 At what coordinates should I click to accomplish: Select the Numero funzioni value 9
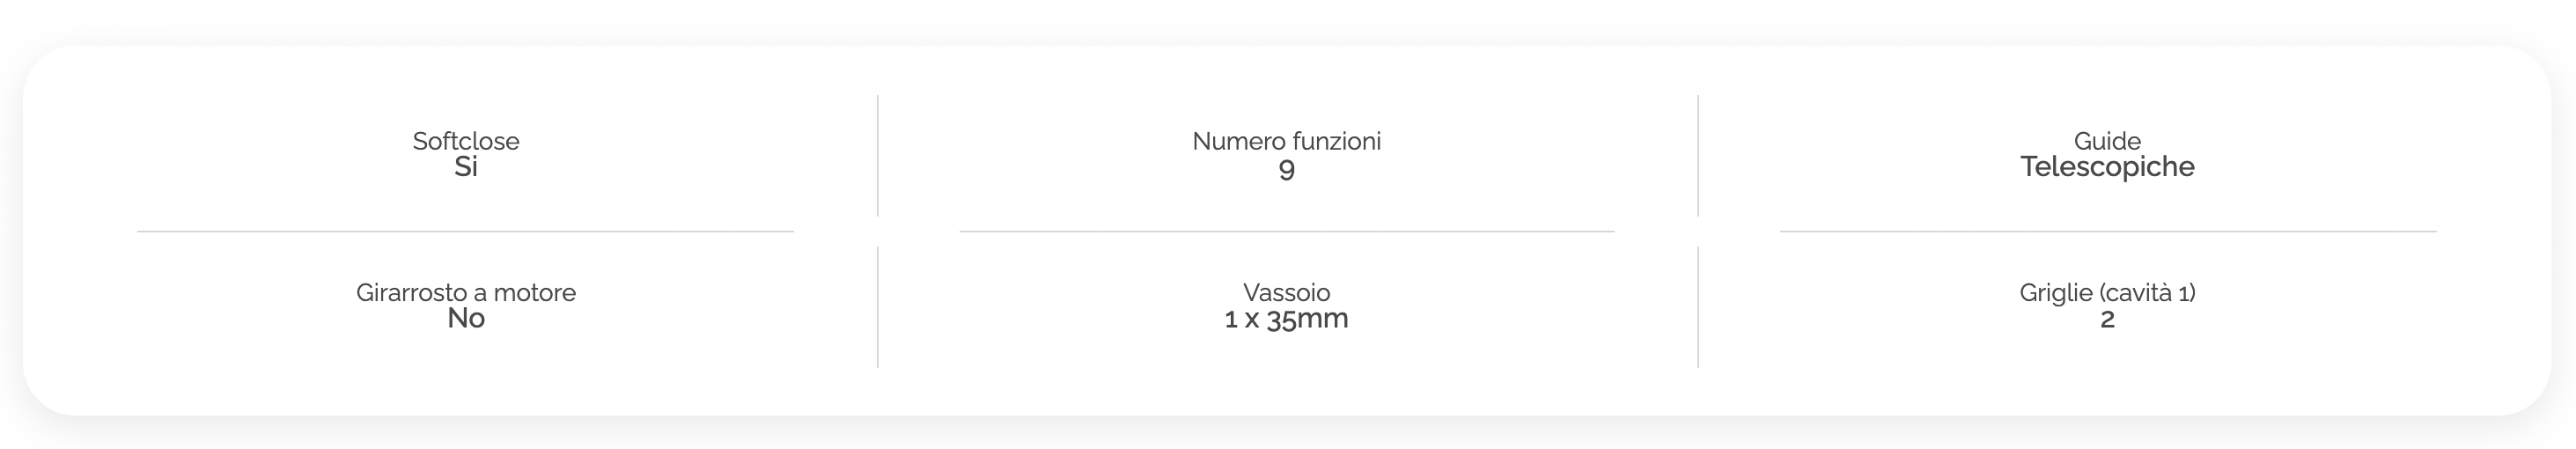[x=1286, y=168]
